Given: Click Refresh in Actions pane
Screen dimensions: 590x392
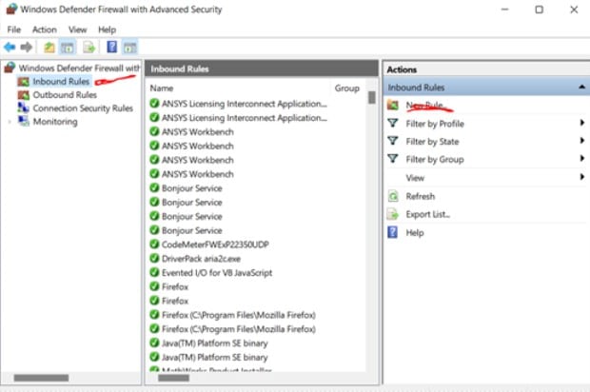Looking at the screenshot, I should 421,196.
